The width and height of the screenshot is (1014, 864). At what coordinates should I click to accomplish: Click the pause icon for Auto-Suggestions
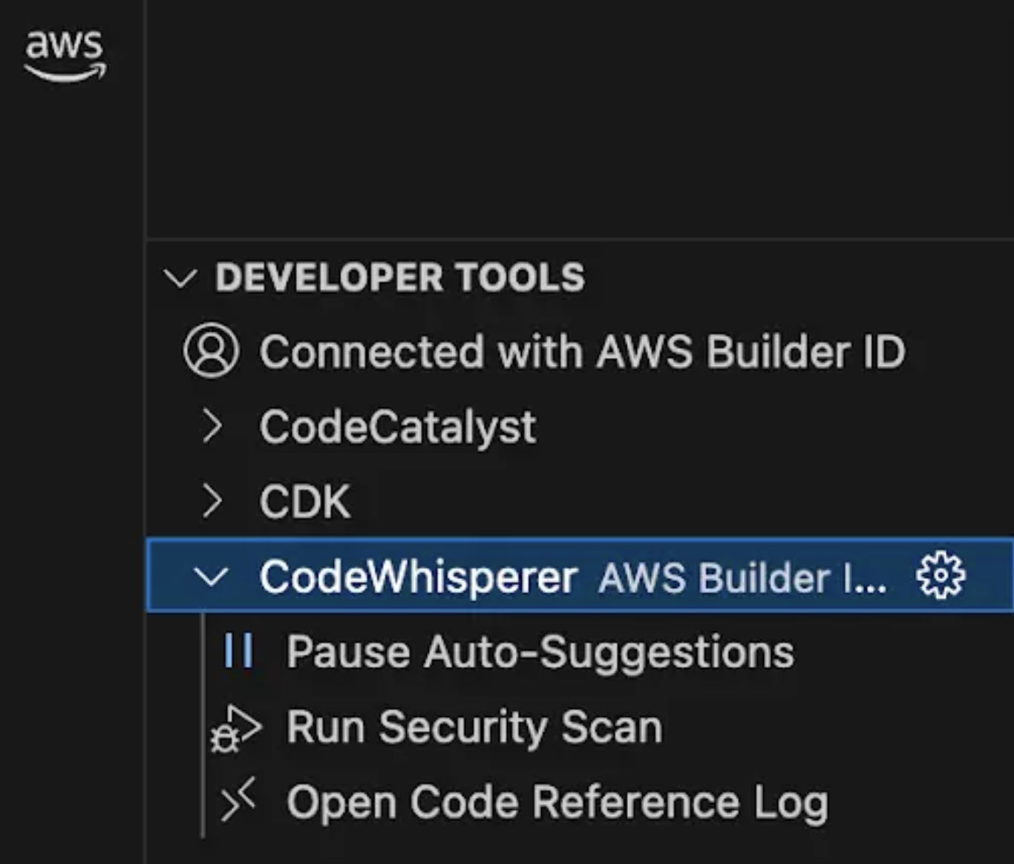(x=238, y=651)
